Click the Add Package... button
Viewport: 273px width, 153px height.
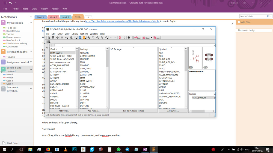point(94,111)
